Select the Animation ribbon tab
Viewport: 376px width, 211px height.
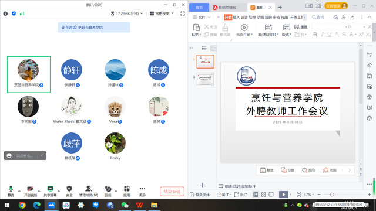pyautogui.click(x=260, y=17)
